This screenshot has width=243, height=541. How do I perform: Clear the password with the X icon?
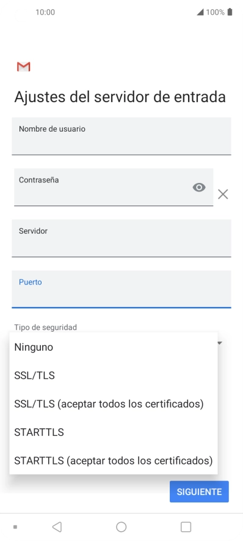coord(223,194)
